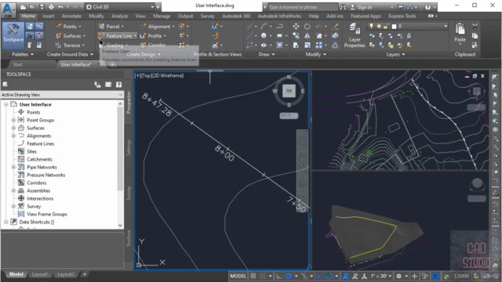Click the Workspace switching gear icon in status bar
The image size is (502, 282).
pos(398,276)
